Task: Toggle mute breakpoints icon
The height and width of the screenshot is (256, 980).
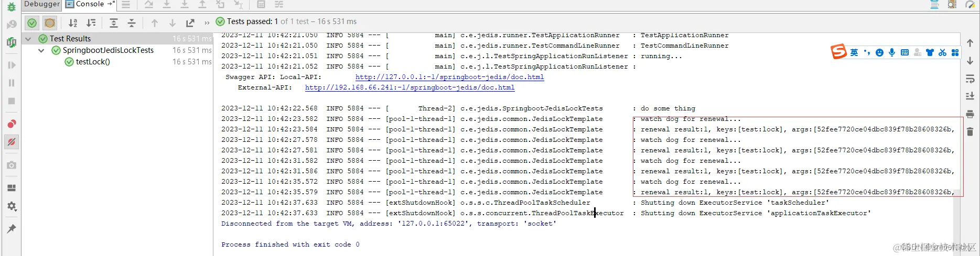Action: click(11, 142)
